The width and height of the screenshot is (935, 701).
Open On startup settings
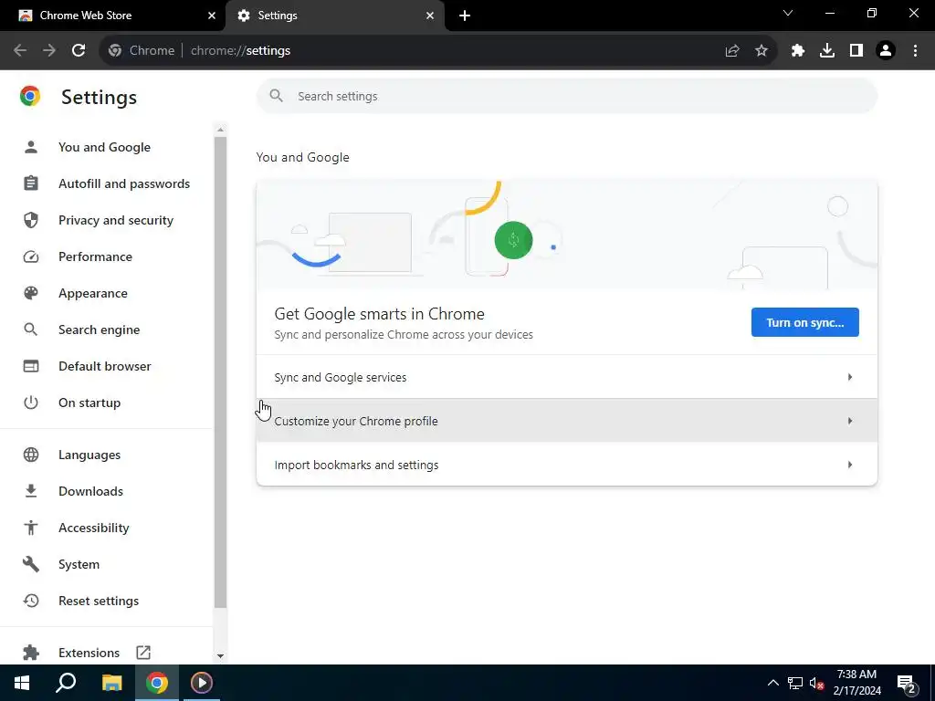[x=89, y=403]
